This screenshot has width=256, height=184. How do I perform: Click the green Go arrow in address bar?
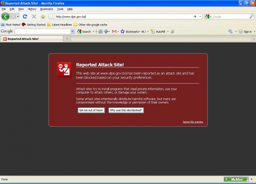coord(195,16)
